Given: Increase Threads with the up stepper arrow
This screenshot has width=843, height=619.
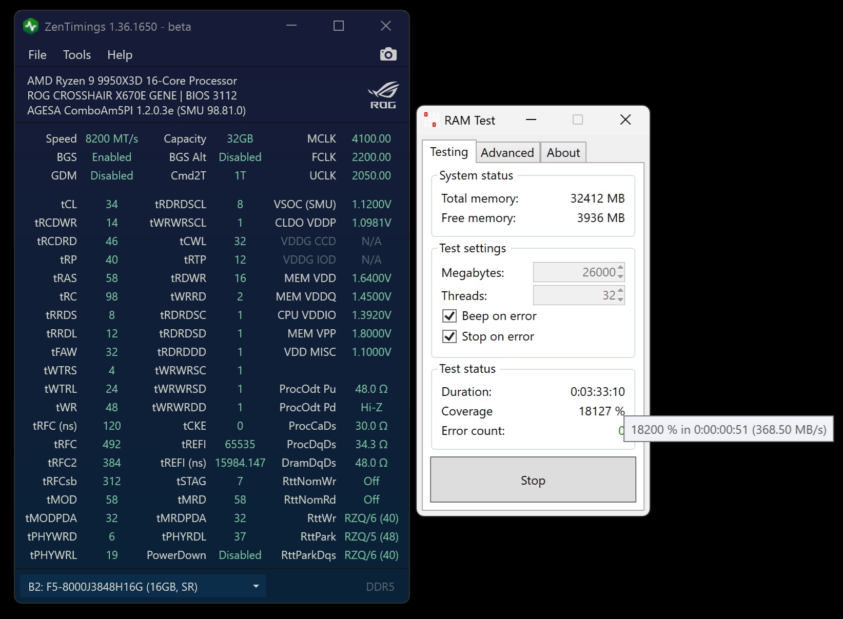Looking at the screenshot, I should (621, 290).
